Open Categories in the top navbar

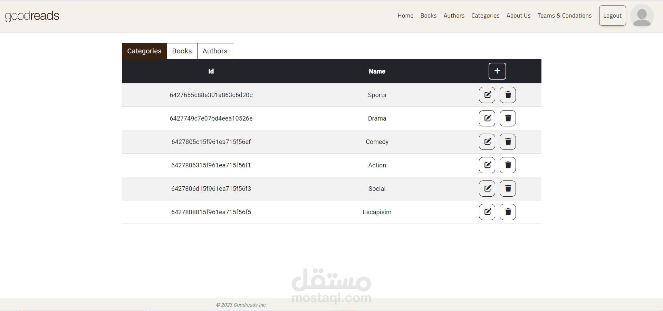485,15
